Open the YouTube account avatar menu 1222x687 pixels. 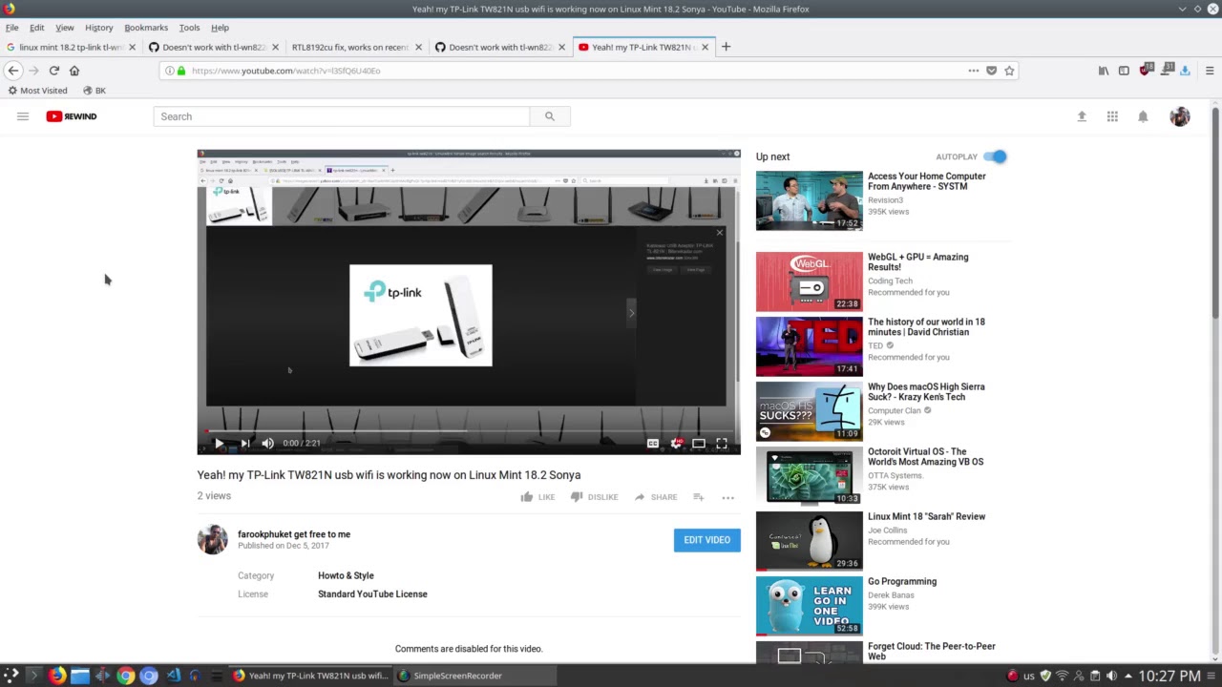click(x=1180, y=116)
